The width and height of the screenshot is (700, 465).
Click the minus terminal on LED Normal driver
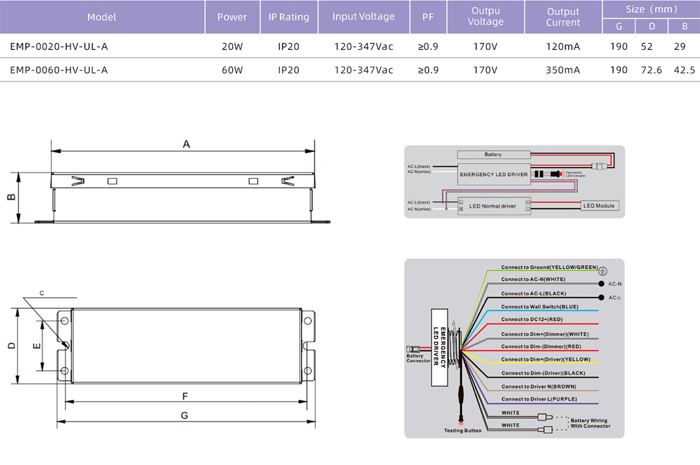[x=527, y=208]
